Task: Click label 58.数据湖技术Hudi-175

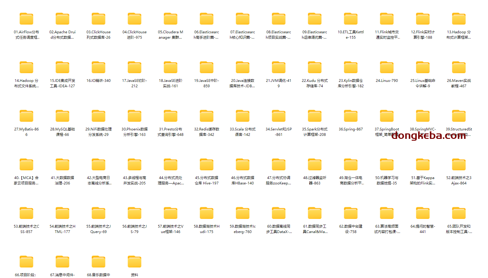Action: tap(207, 229)
